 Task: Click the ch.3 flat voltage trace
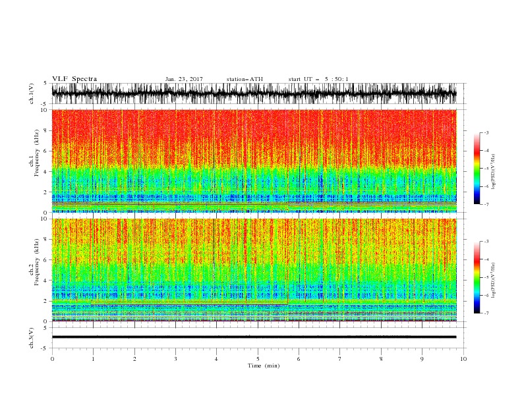click(254, 337)
